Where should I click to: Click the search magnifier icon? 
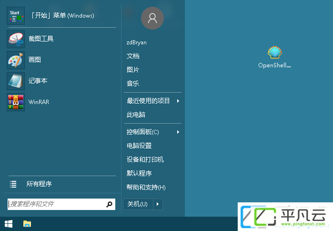pyautogui.click(x=109, y=204)
